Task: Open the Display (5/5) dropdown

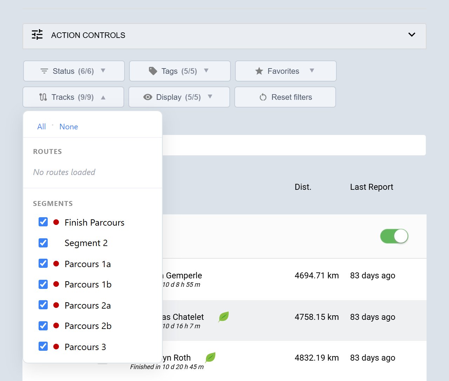Action: coord(179,97)
